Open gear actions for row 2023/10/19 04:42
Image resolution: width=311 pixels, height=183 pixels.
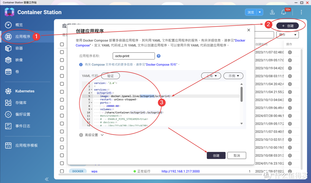coord(290,68)
